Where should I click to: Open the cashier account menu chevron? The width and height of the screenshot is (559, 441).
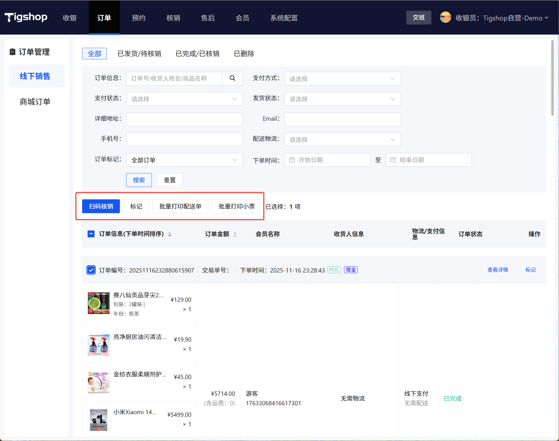[546, 18]
